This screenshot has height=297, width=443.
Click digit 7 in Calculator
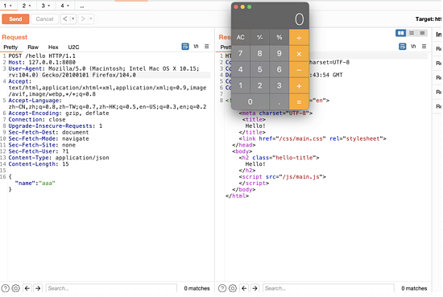click(241, 54)
